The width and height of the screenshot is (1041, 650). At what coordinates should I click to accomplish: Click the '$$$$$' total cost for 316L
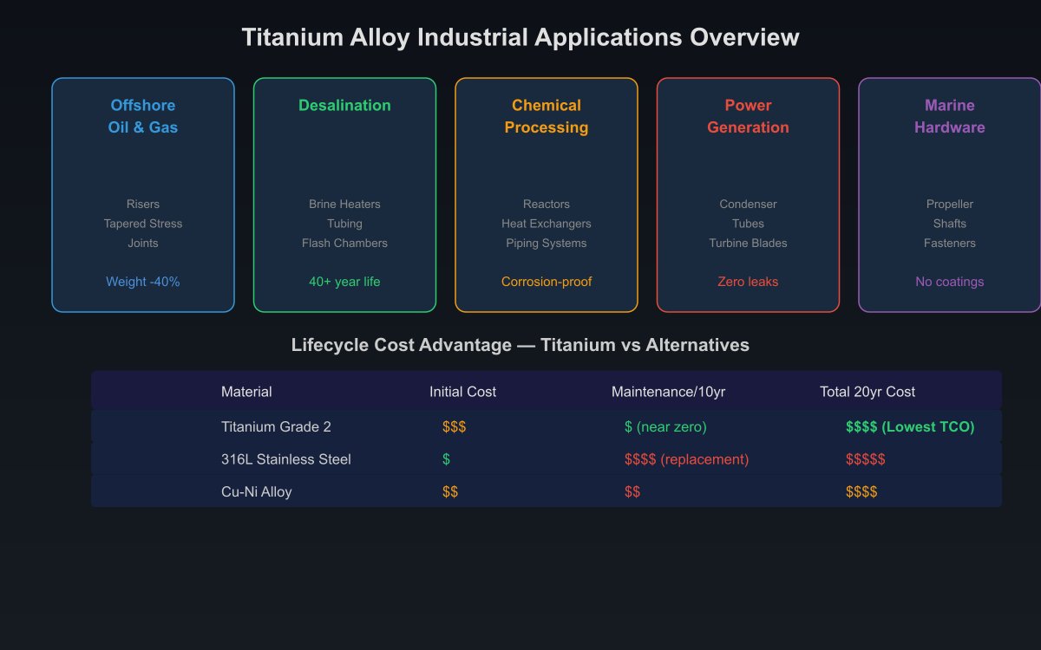click(x=866, y=459)
